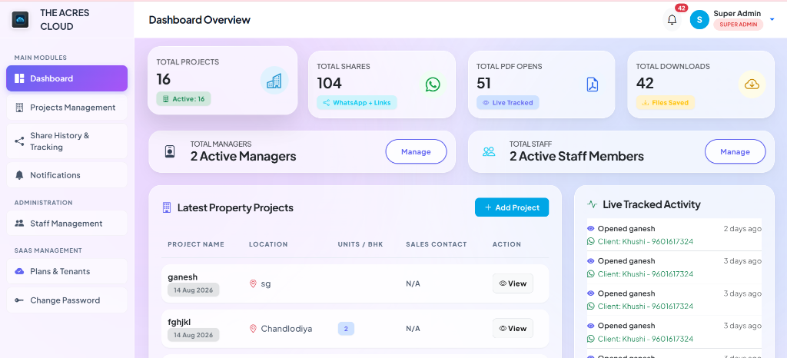The height and width of the screenshot is (358, 787).
Task: Expand the Super Admin account dropdown arrow
Action: pyautogui.click(x=772, y=19)
